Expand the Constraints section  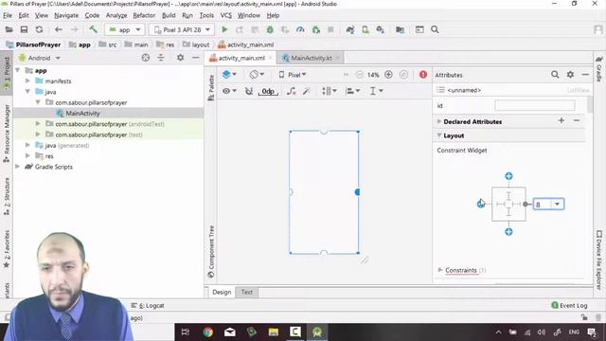pos(439,270)
